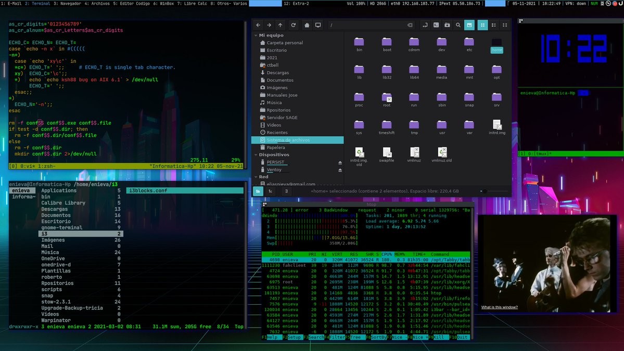
Task: Switch to workspace 6: WinBox
Action: [163, 4]
